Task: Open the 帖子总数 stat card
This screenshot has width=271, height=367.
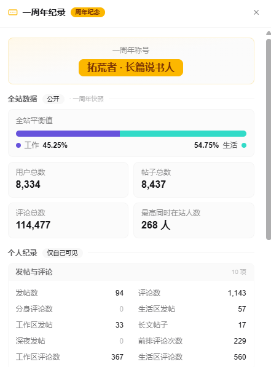Action: click(194, 180)
